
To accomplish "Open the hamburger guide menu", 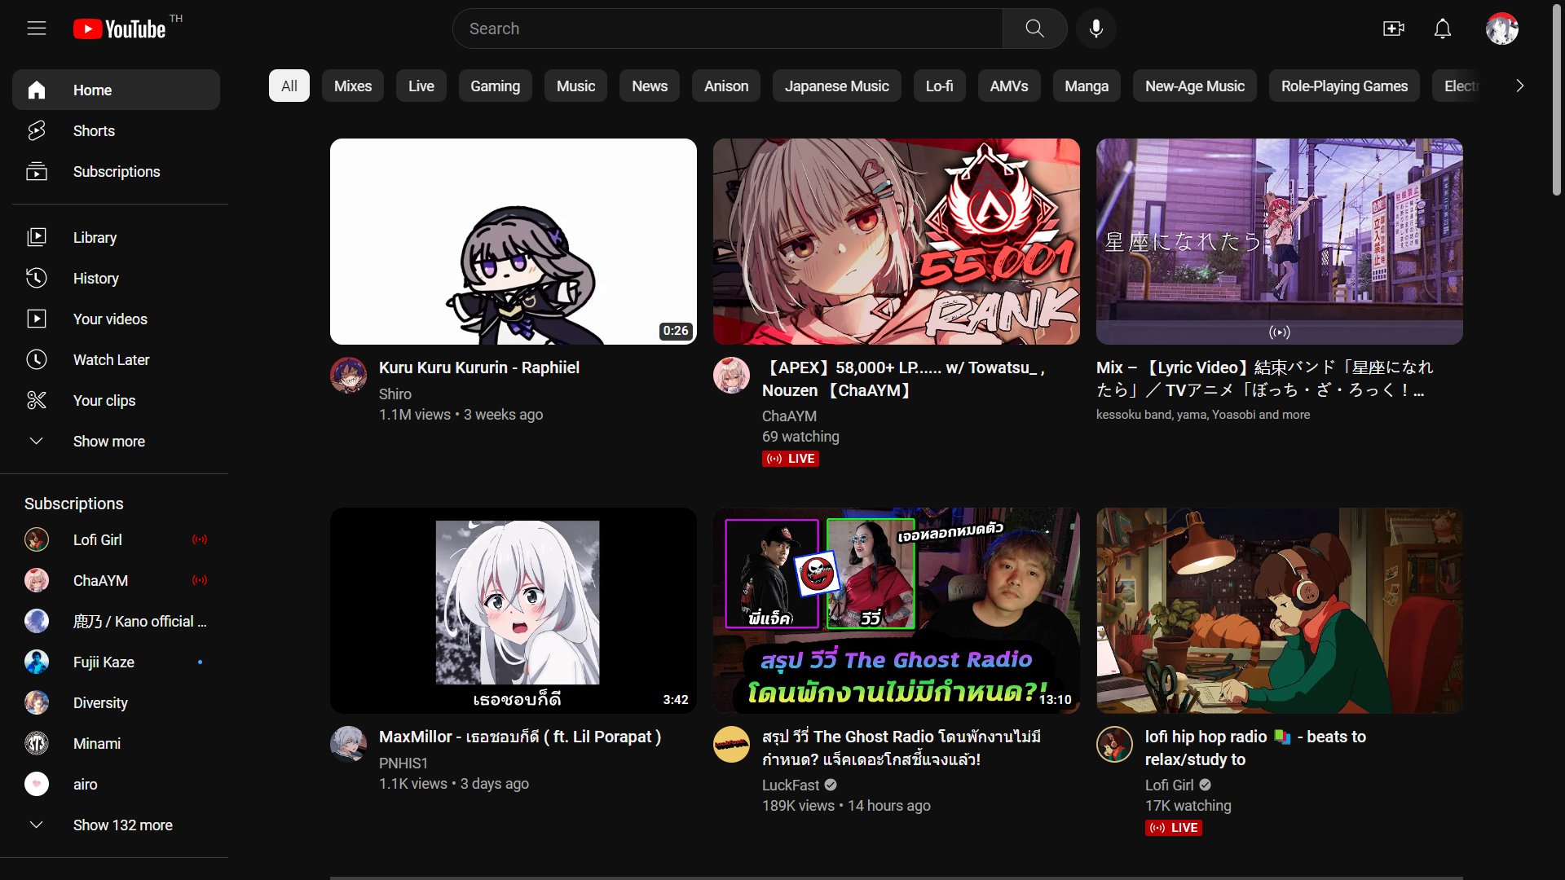I will pos(37,29).
